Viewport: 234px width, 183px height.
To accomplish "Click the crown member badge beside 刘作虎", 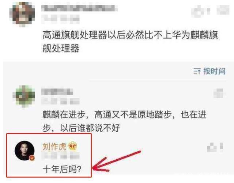I will click(73, 146).
